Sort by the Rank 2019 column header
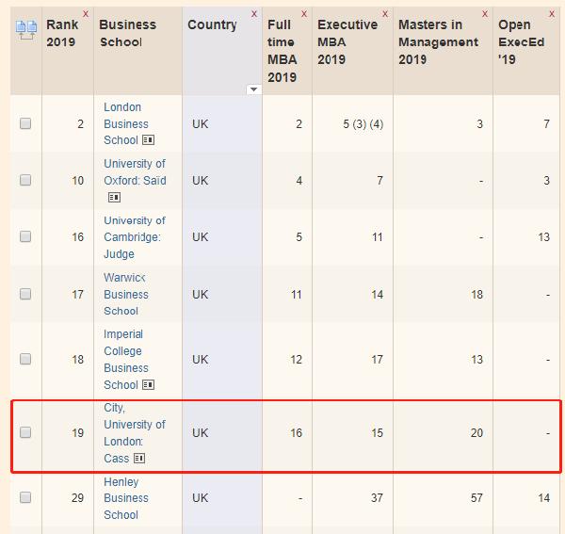The image size is (565, 534). pyautogui.click(x=62, y=33)
